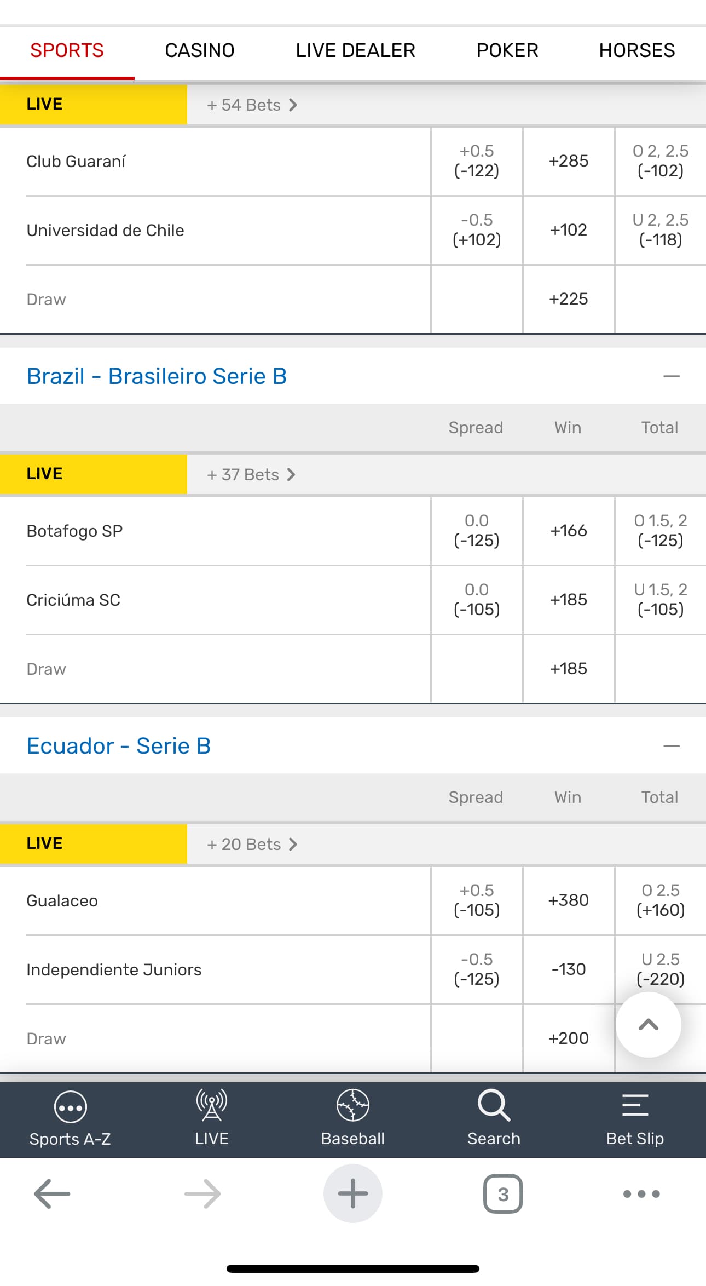The height and width of the screenshot is (1286, 706).
Task: Add a new browser tab with plus
Action: 352,1193
